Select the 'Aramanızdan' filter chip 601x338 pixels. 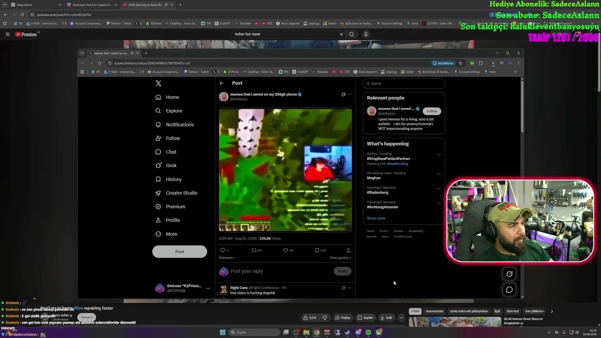pyautogui.click(x=434, y=311)
